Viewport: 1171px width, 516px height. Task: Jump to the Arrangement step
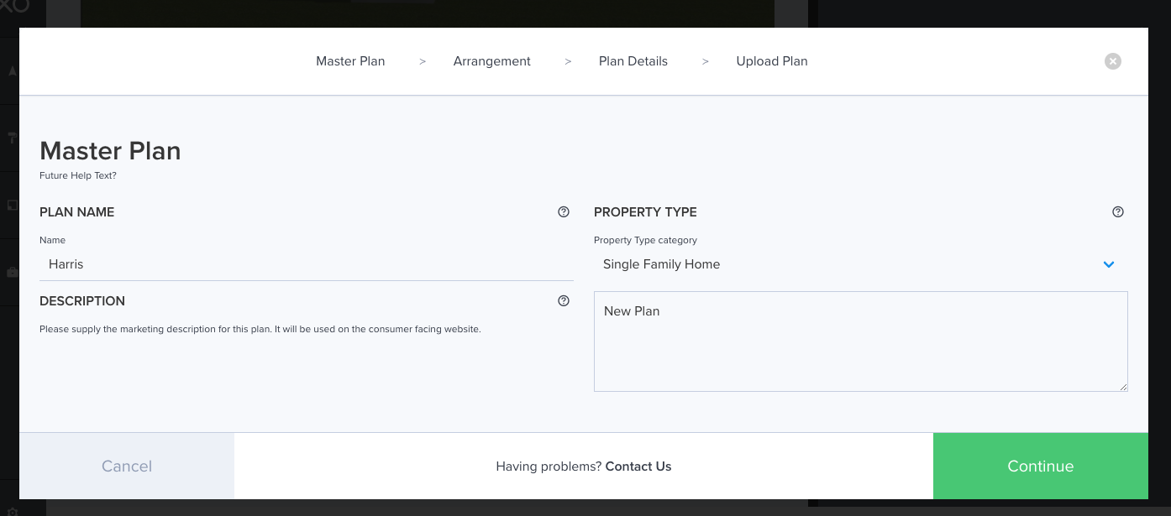click(491, 61)
